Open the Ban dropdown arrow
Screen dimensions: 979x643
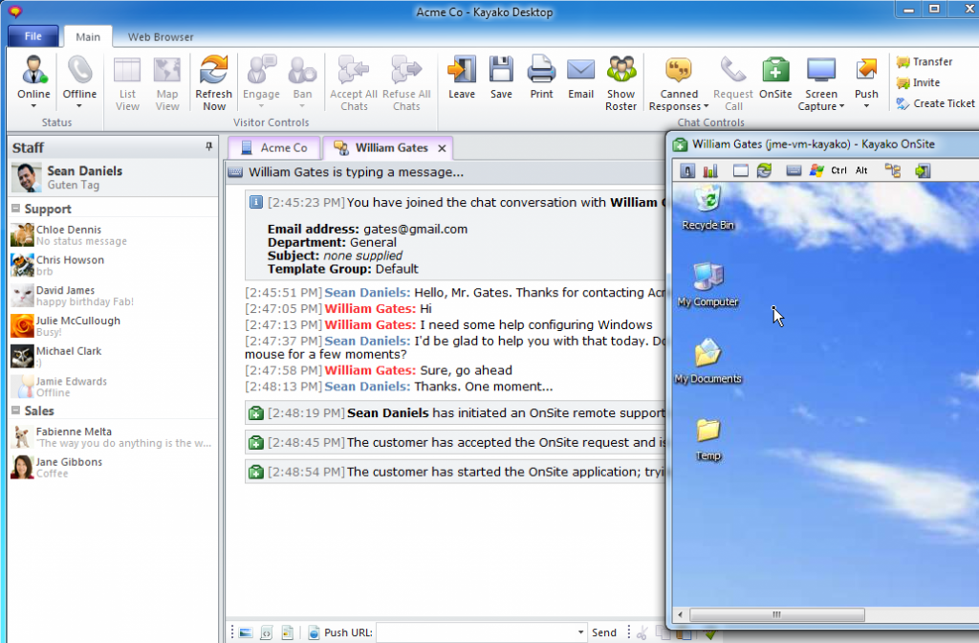coord(302,106)
